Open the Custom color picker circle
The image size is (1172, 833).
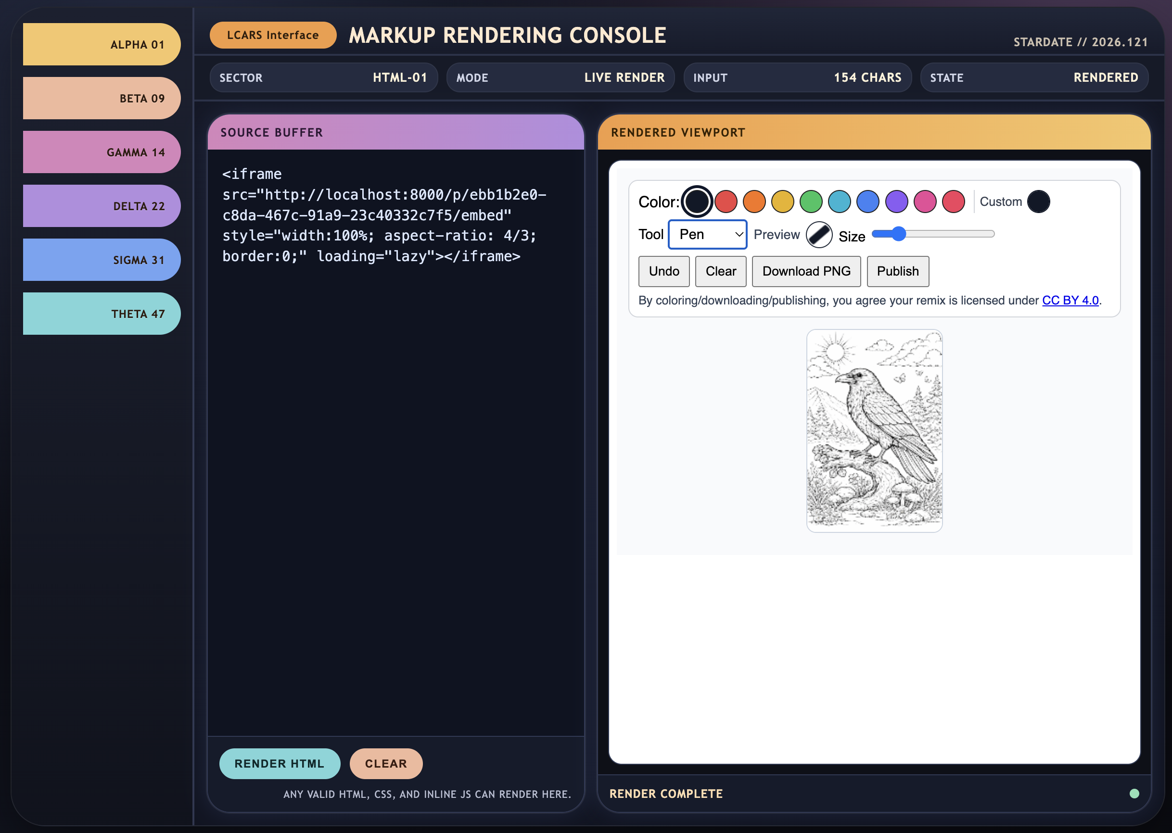[1039, 202]
